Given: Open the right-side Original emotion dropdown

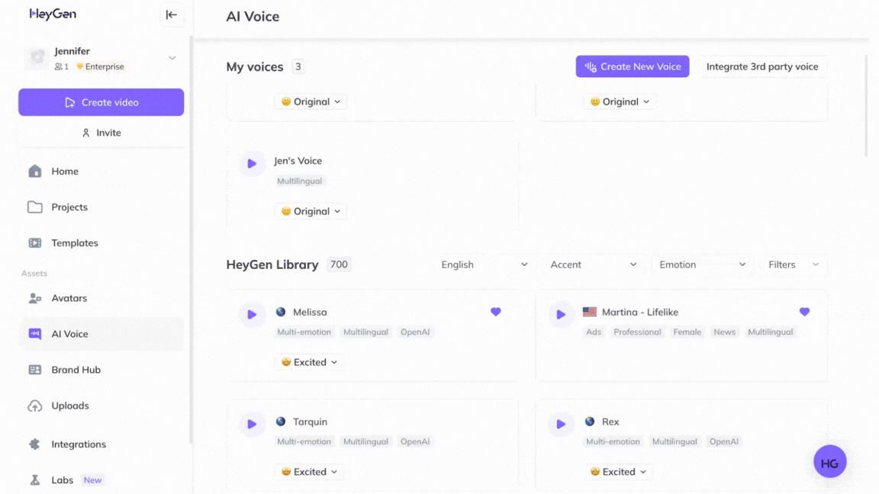Looking at the screenshot, I should point(620,102).
